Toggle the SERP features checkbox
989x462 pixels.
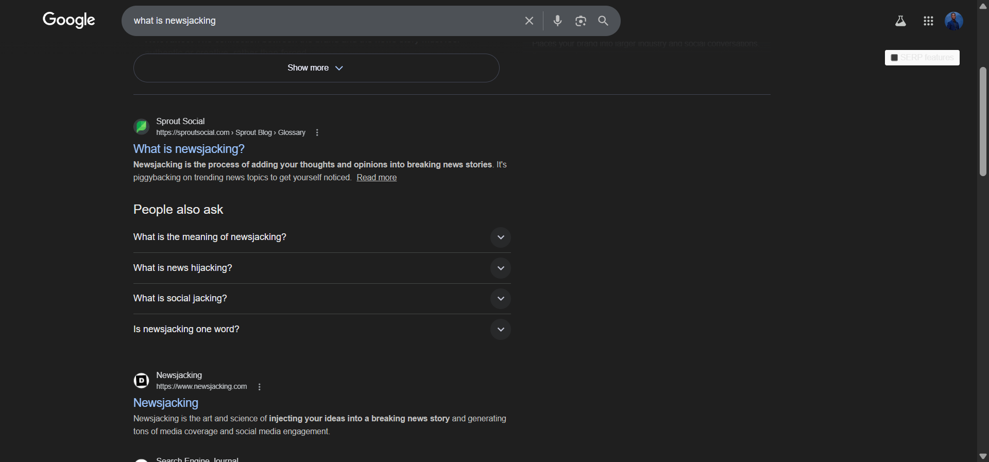894,58
